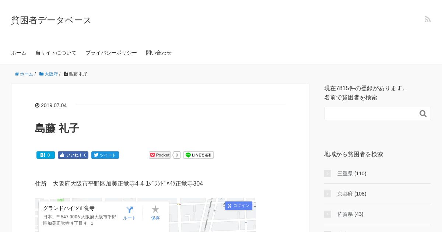Click the date 2019.07.04
Image resolution: width=442 pixels, height=232 pixels.
coord(54,105)
